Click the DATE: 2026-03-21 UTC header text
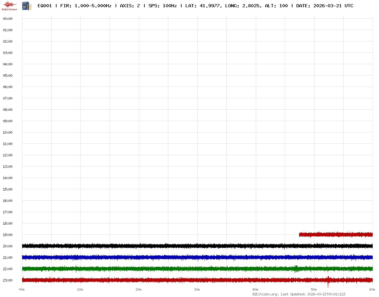Image resolution: width=379 pixels, height=297 pixels. point(325,6)
